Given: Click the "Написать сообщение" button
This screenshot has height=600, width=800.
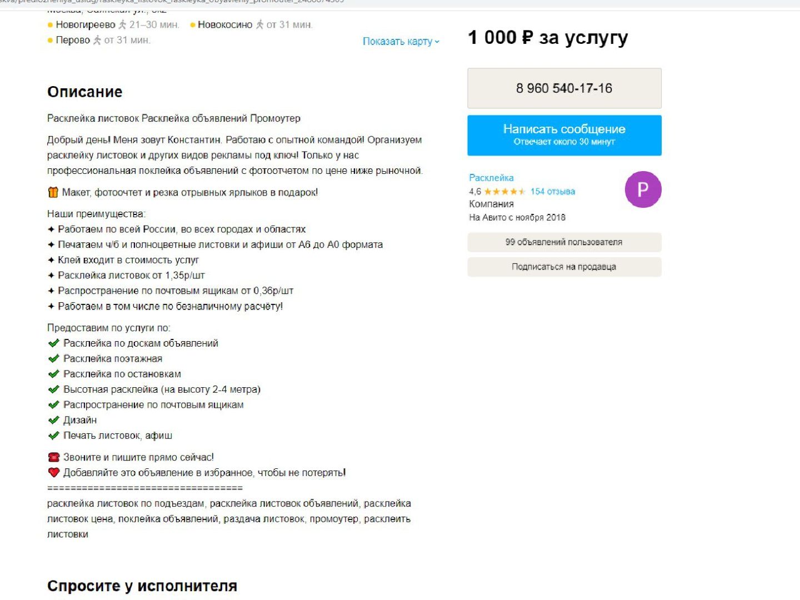Looking at the screenshot, I should click(x=564, y=134).
